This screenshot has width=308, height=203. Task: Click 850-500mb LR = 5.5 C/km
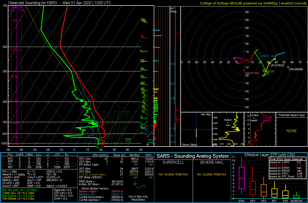click(18, 195)
